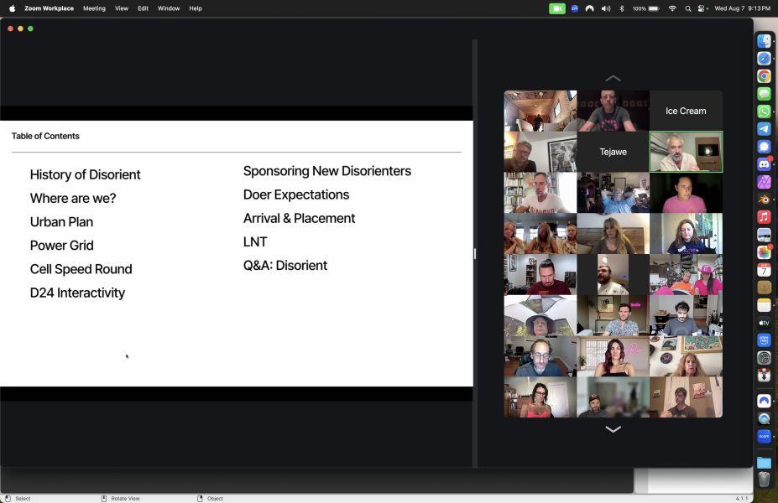Select the Ice Cream participant tile
This screenshot has width=778, height=503.
686,111
